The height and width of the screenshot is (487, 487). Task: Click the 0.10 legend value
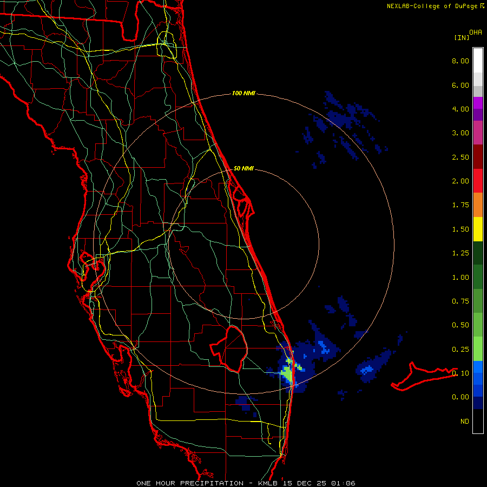click(x=460, y=373)
